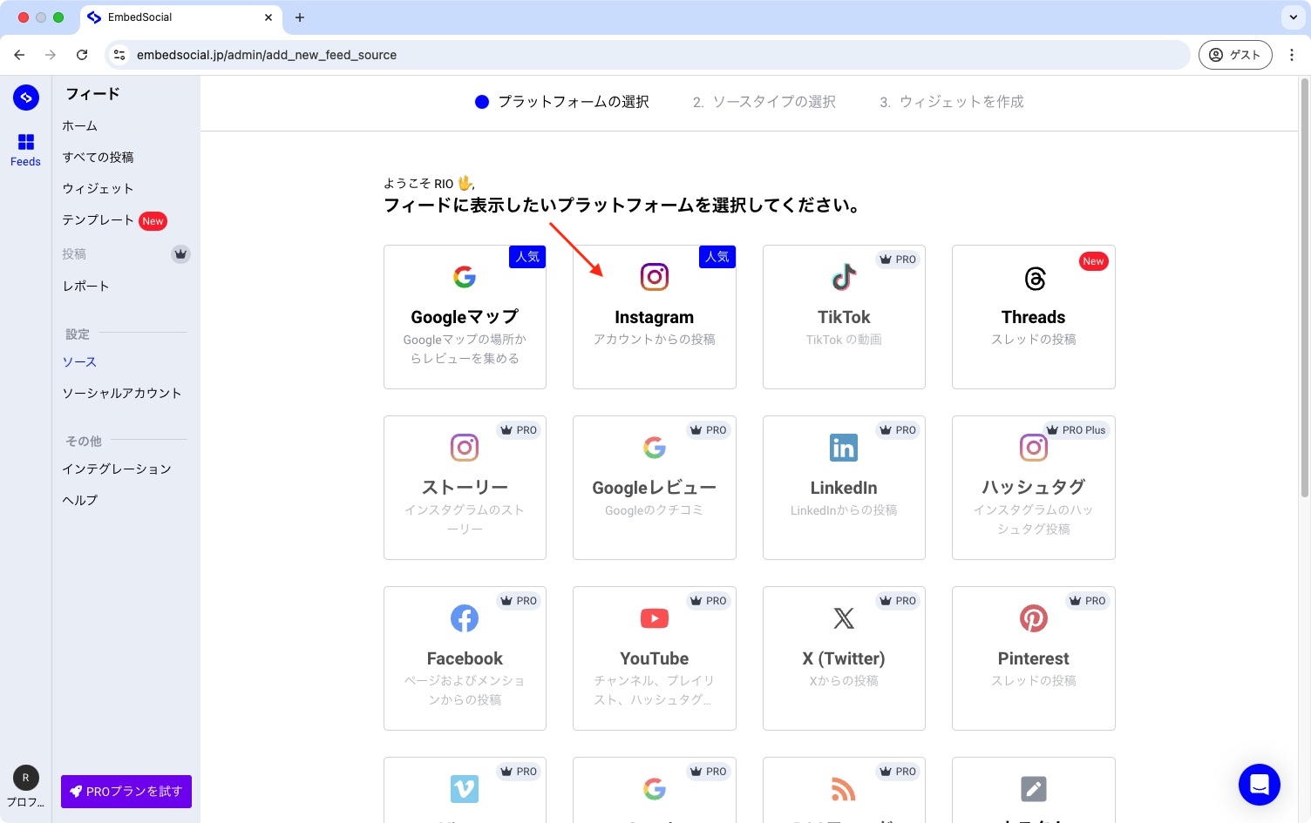
Task: Close the EmbedSocial browser tab
Action: click(268, 17)
